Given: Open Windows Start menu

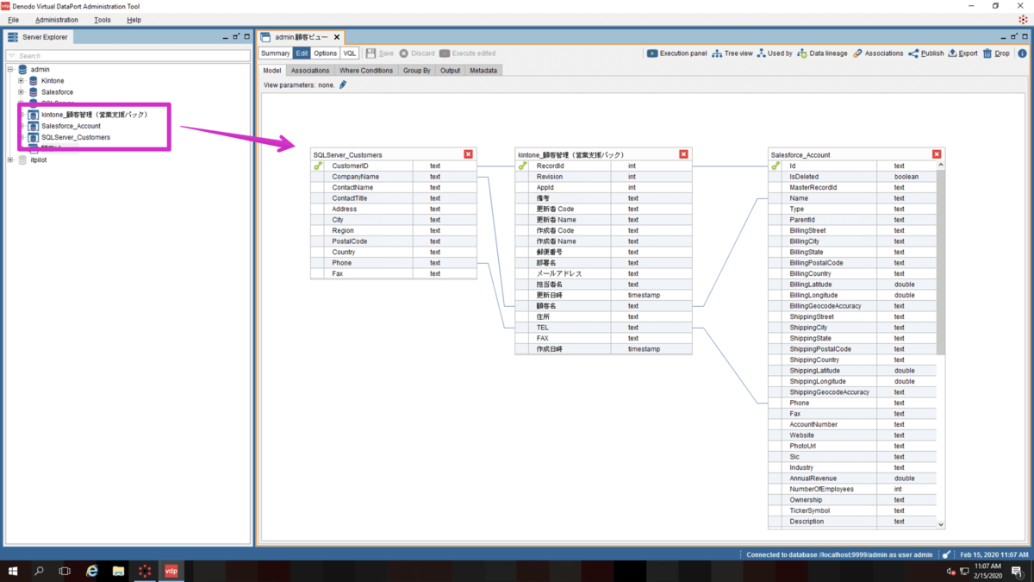Looking at the screenshot, I should point(13,571).
